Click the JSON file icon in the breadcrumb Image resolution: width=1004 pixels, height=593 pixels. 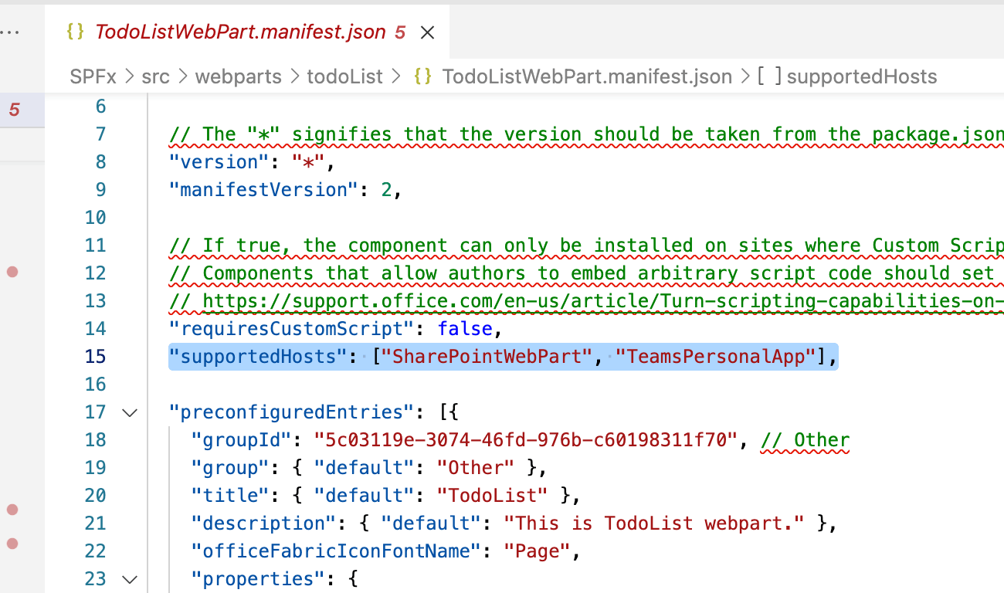pos(422,76)
